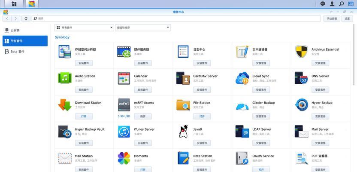This screenshot has height=172, width=357.
Task: Open the 设置 settings button
Action: pyautogui.click(x=347, y=19)
